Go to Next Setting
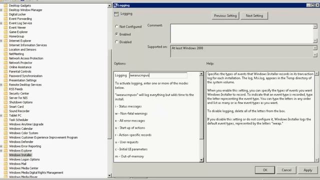Viewport: 320px width, 180px height. click(254, 15)
